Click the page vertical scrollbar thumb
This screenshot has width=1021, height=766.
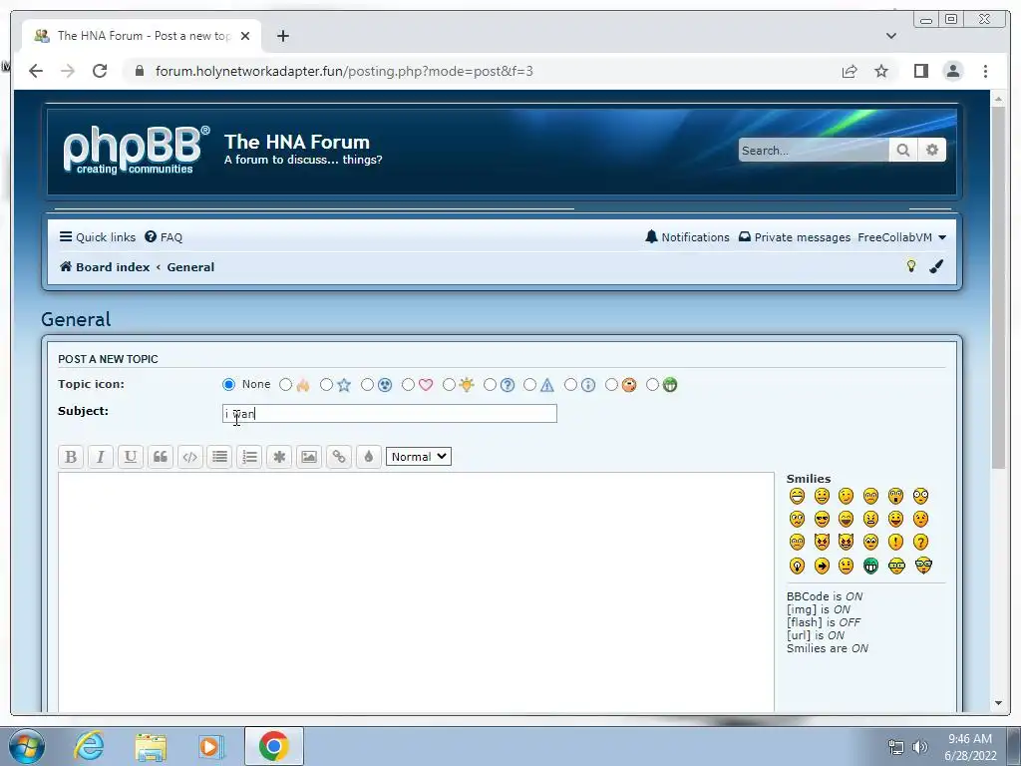[998, 286]
